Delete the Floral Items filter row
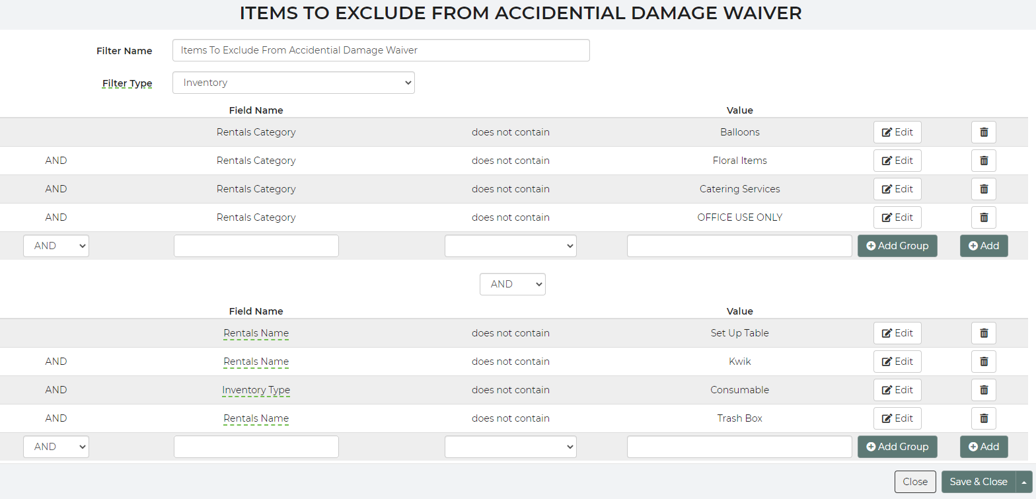 pos(983,161)
